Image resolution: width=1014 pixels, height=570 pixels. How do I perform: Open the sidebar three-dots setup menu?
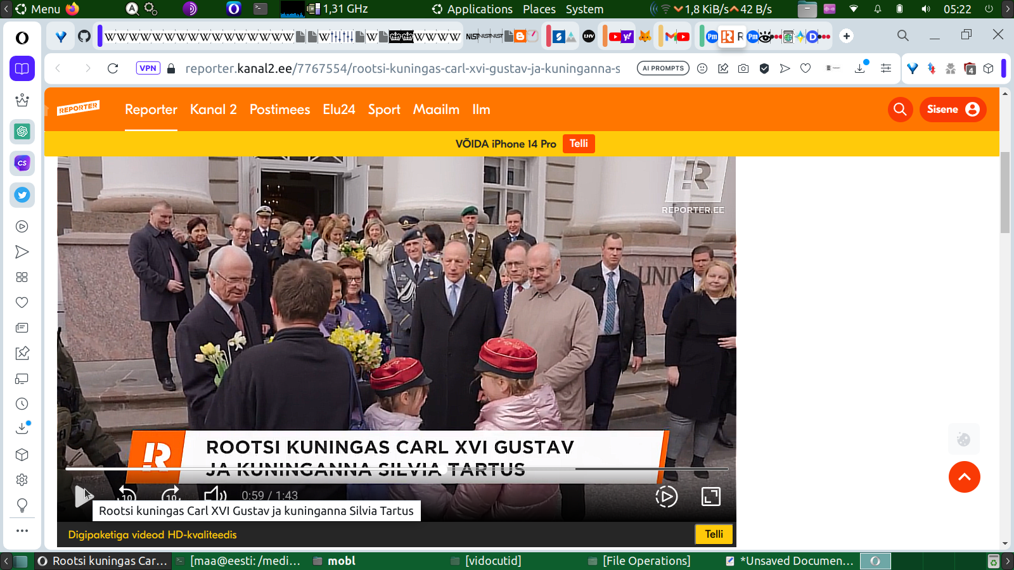(22, 531)
